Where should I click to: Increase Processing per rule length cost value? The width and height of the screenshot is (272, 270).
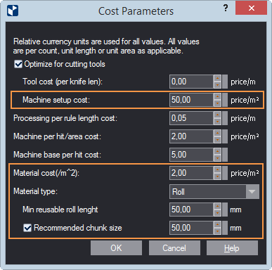218,115
